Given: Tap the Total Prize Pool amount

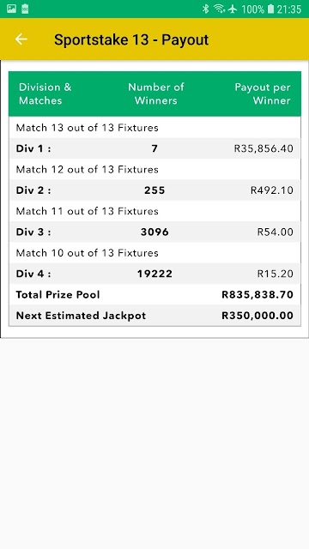Looking at the screenshot, I should point(257,294).
